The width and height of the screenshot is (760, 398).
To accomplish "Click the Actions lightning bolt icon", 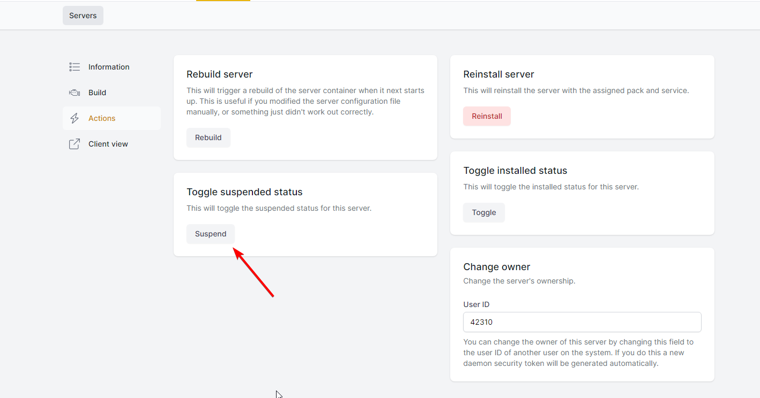I will (74, 118).
